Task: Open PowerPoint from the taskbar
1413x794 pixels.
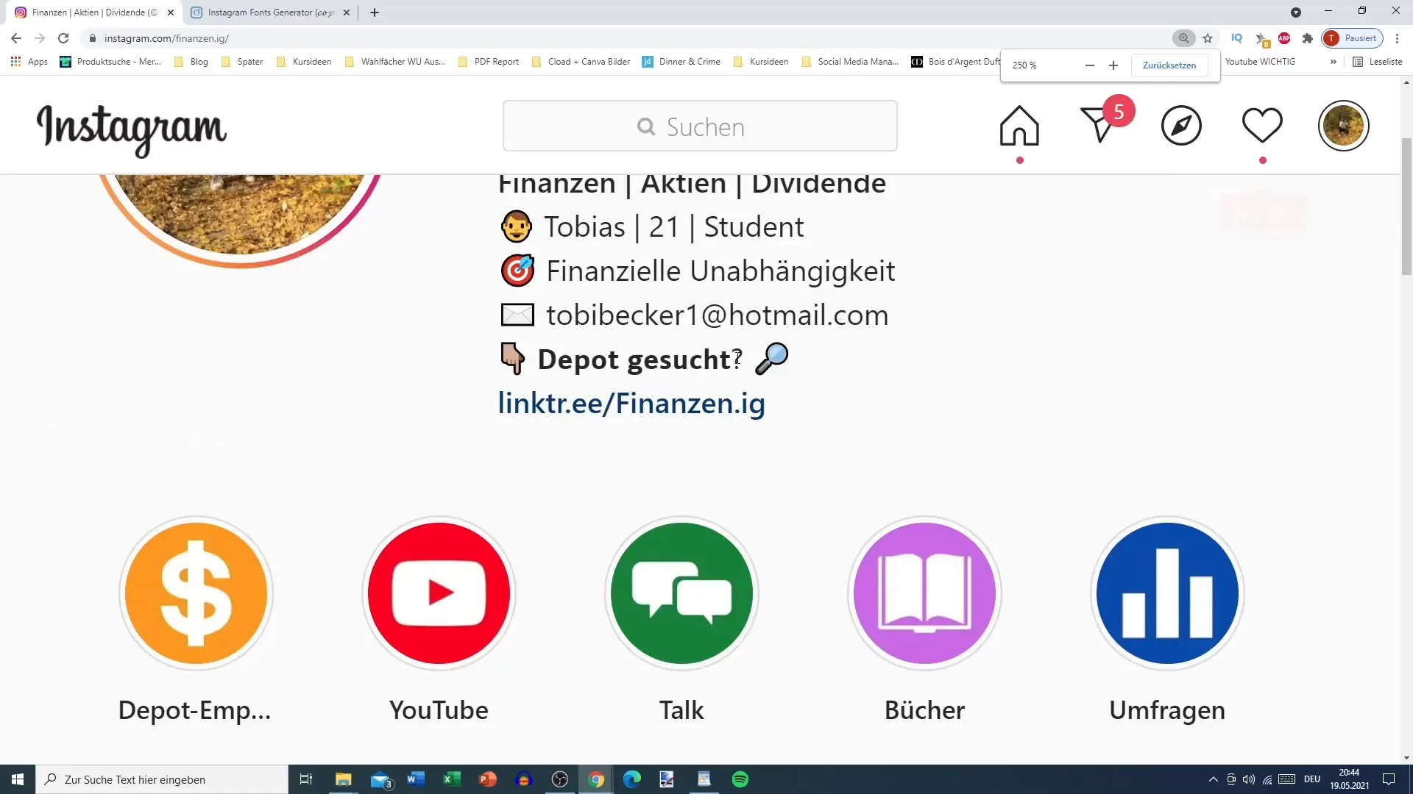Action: pyautogui.click(x=487, y=779)
